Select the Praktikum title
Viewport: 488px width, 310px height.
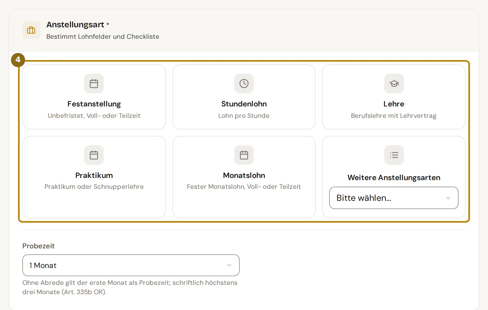click(94, 175)
